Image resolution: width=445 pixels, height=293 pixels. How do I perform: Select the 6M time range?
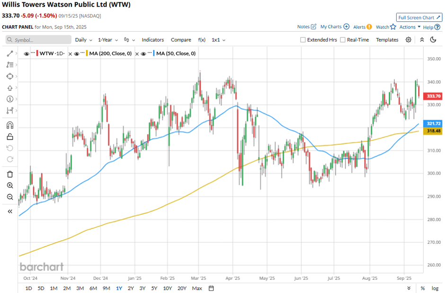coord(93,288)
